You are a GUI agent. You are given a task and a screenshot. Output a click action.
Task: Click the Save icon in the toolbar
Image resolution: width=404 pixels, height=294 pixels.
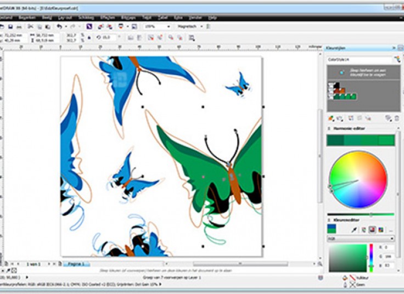click(10, 26)
